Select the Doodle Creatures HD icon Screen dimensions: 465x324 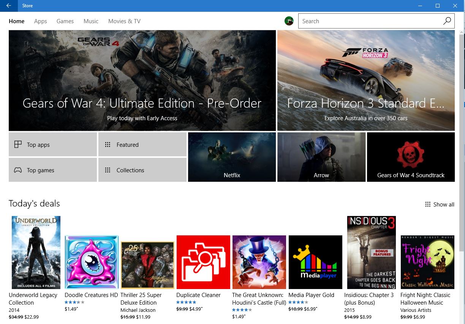click(x=92, y=262)
